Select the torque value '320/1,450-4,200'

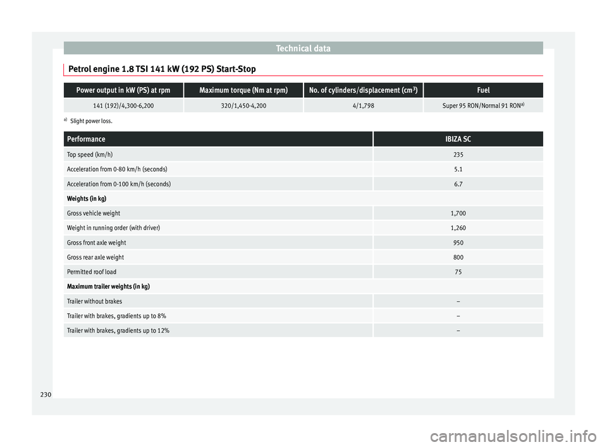[243, 105]
